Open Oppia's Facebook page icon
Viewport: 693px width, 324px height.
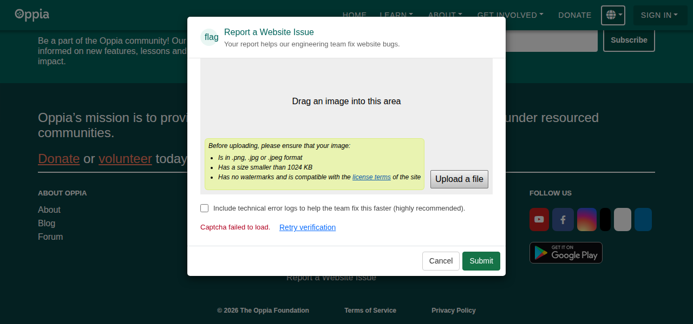563,219
